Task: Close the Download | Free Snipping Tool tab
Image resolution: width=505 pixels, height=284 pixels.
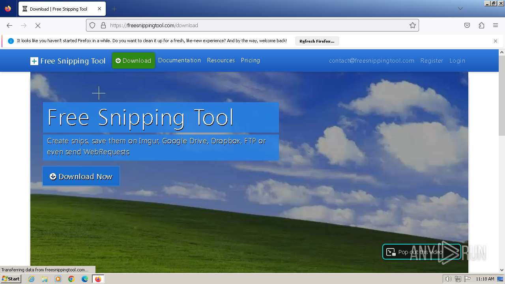Action: click(99, 9)
